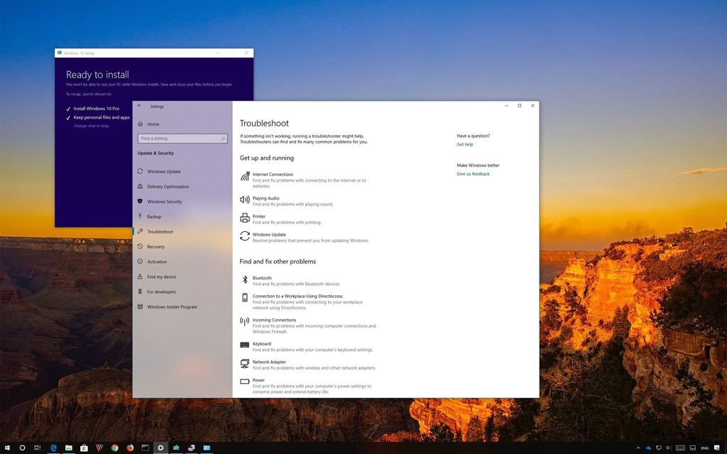The height and width of the screenshot is (454, 727).
Task: Click the Find a setting search box
Action: point(182,138)
